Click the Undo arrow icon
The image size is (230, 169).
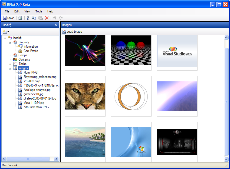pyautogui.click(x=55, y=18)
